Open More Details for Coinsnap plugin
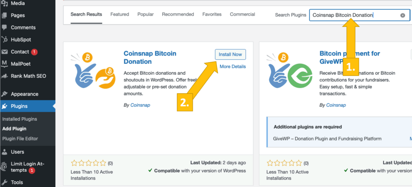This screenshot has height=187, width=412. click(233, 67)
